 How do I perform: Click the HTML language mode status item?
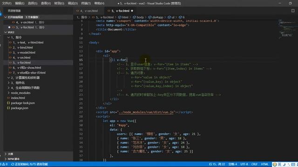click(264, 164)
